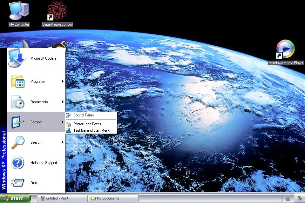
Task: Click the green start button
Action: pos(15,198)
